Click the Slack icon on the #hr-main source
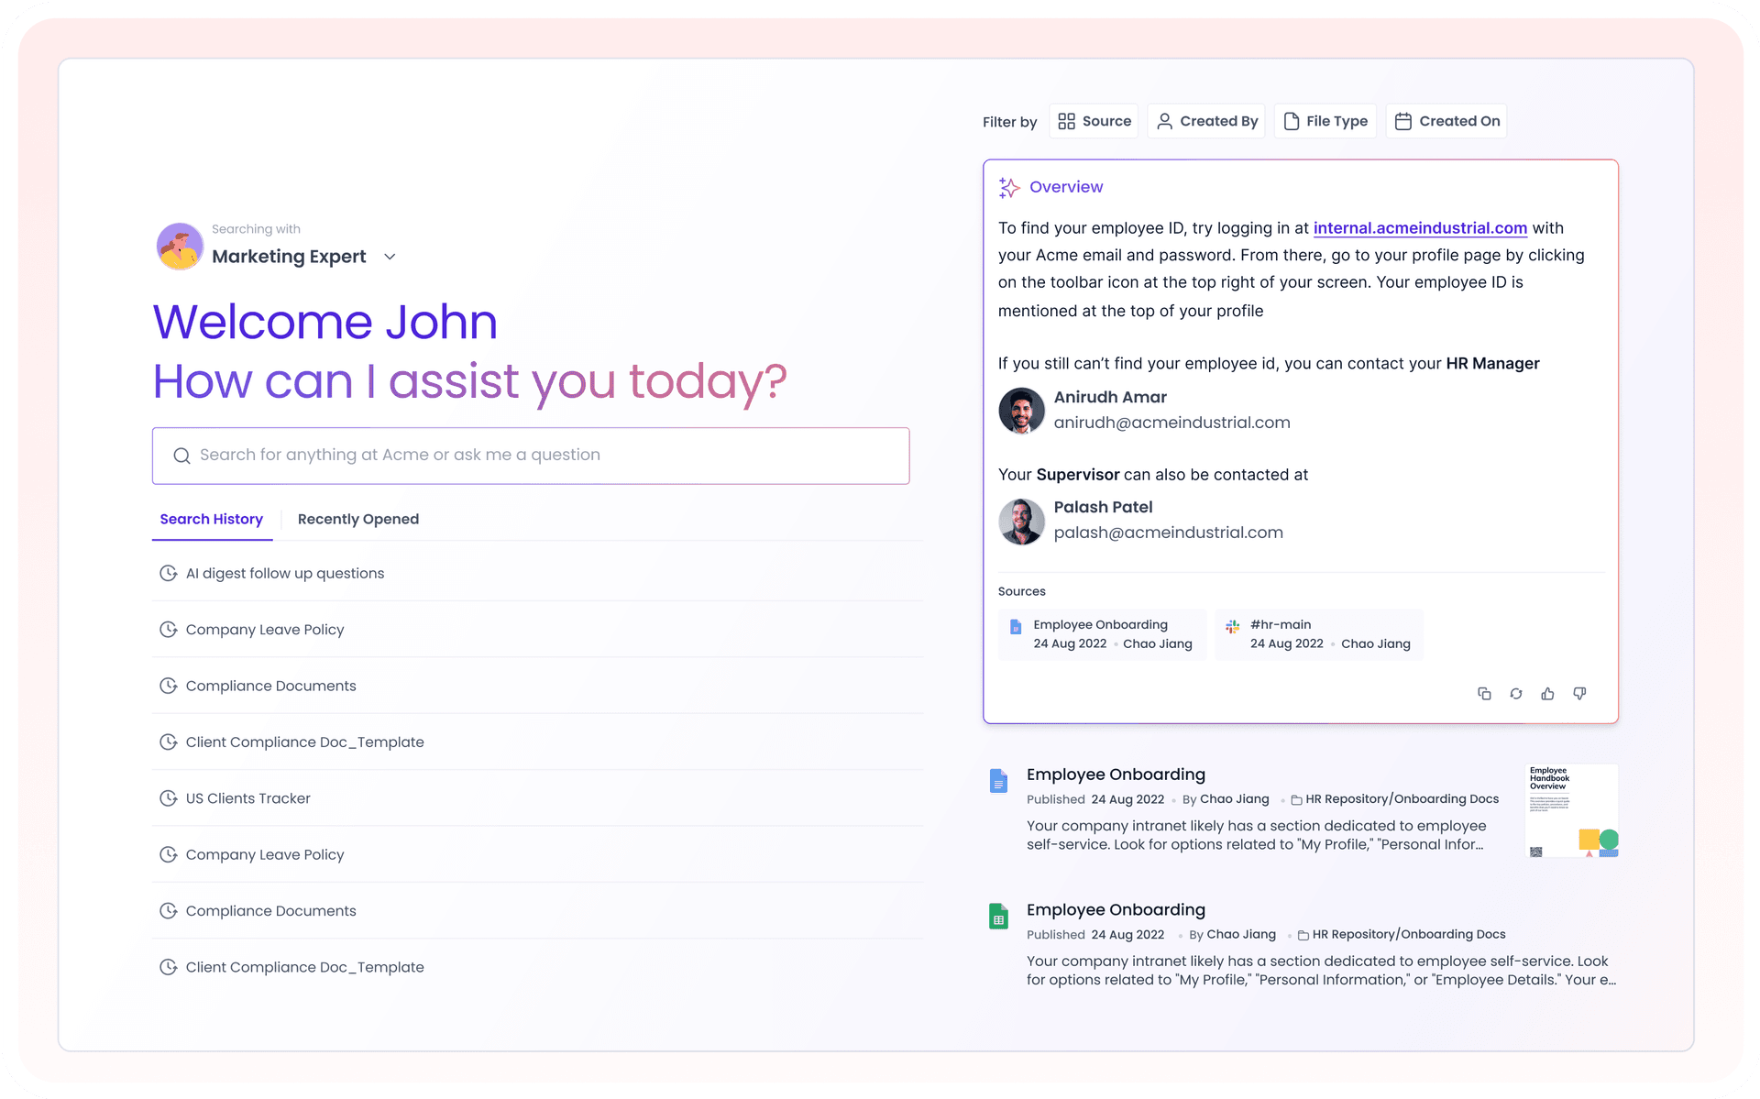Viewport: 1760px width, 1099px height. tap(1232, 627)
